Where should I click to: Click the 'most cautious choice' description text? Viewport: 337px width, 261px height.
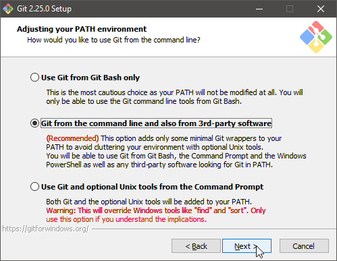point(174,97)
